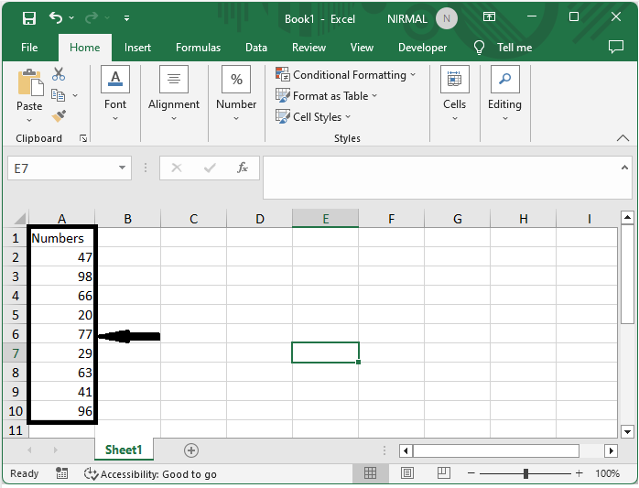Open the View tab
The height and width of the screenshot is (488, 639).
pos(362,48)
